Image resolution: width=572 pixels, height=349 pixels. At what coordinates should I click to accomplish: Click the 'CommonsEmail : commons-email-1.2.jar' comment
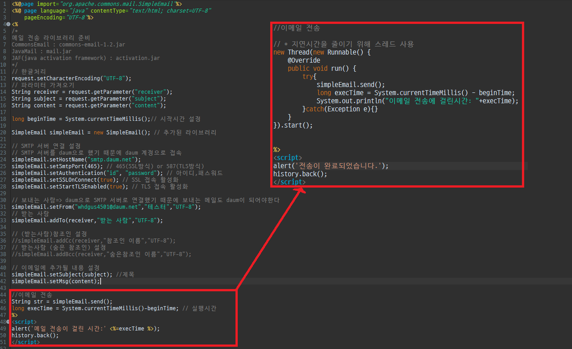click(x=68, y=45)
